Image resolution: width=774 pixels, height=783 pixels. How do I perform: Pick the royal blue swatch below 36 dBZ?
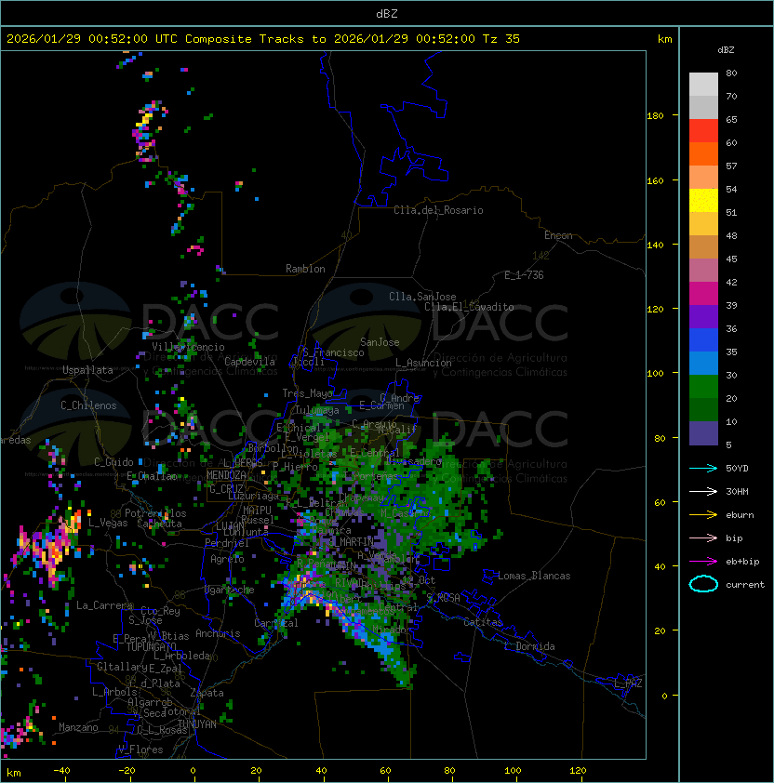(x=703, y=340)
